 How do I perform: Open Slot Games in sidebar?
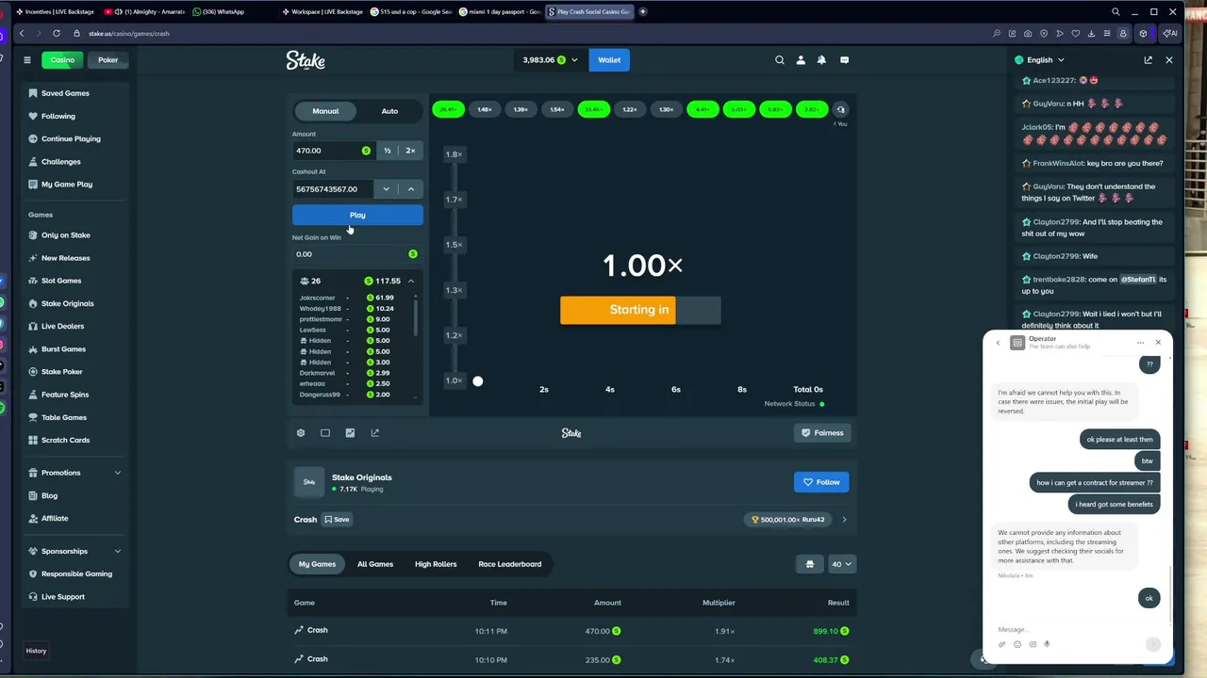point(61,281)
